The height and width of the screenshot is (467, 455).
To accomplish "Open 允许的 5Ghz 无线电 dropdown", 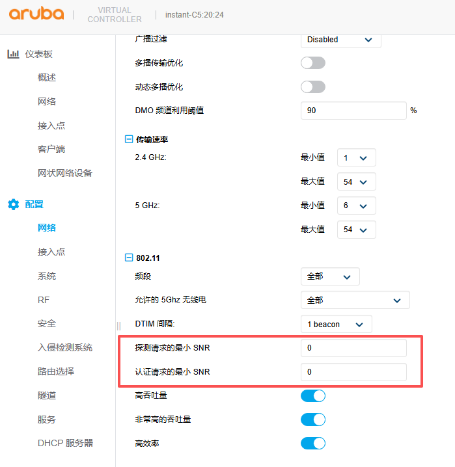I will click(x=355, y=300).
